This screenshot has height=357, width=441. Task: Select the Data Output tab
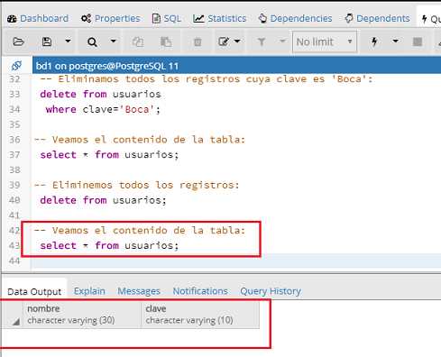click(x=34, y=291)
